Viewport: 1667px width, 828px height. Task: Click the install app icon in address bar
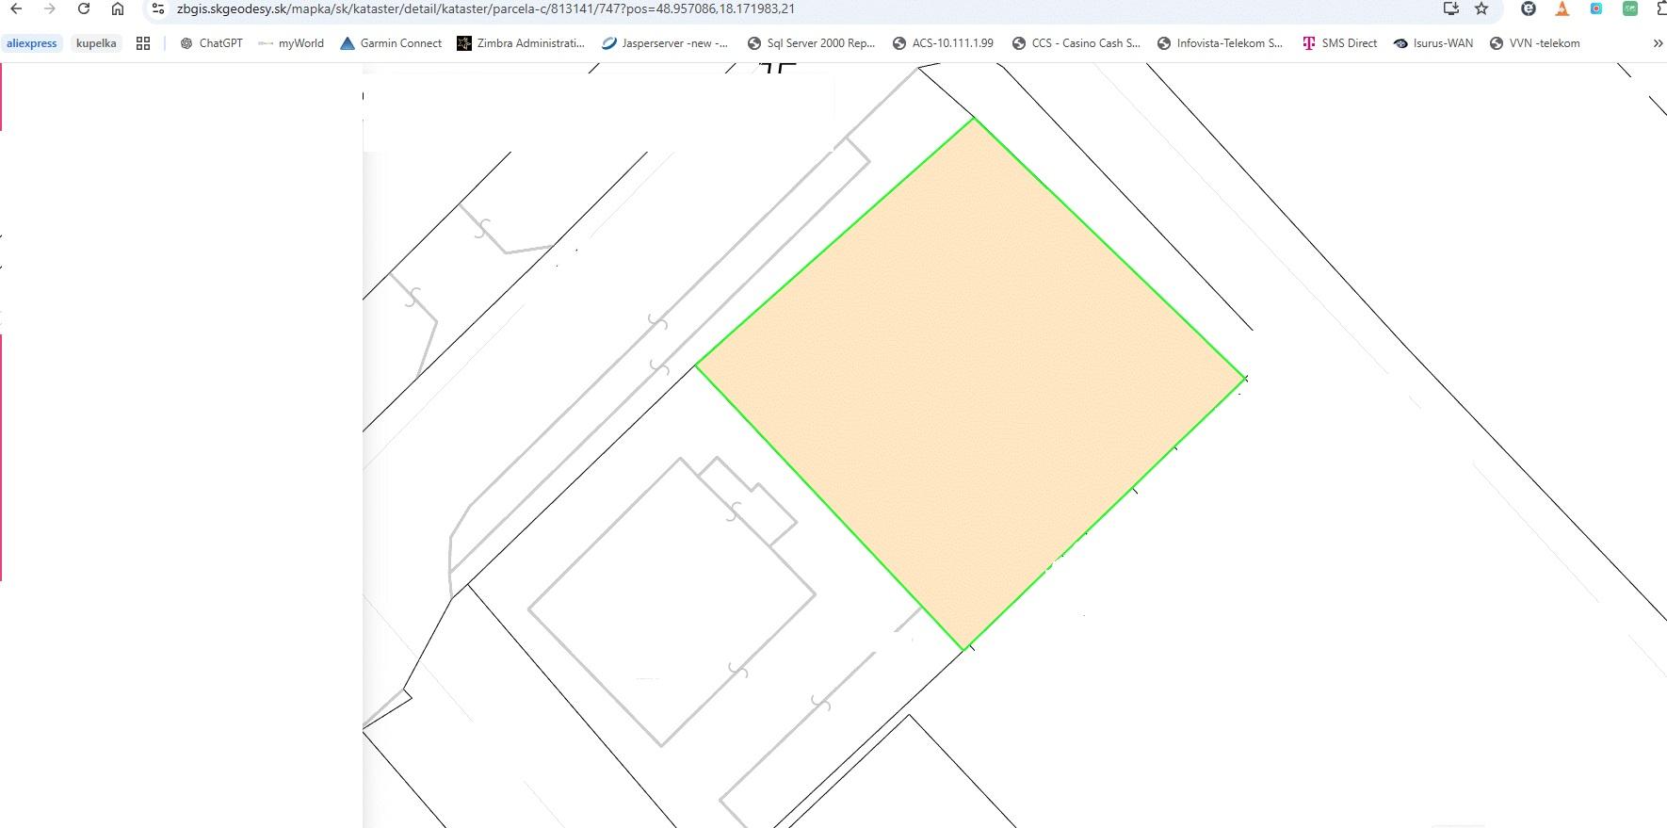1450,8
